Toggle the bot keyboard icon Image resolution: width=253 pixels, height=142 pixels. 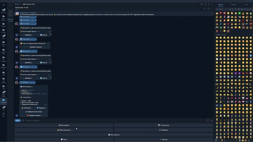208,120
